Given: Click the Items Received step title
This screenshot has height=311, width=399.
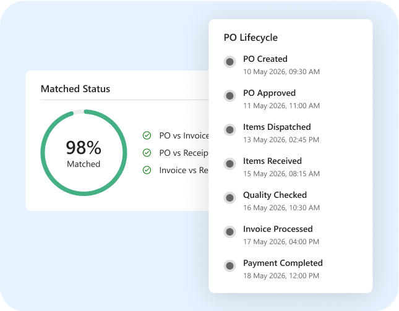Looking at the screenshot, I should point(272,161).
